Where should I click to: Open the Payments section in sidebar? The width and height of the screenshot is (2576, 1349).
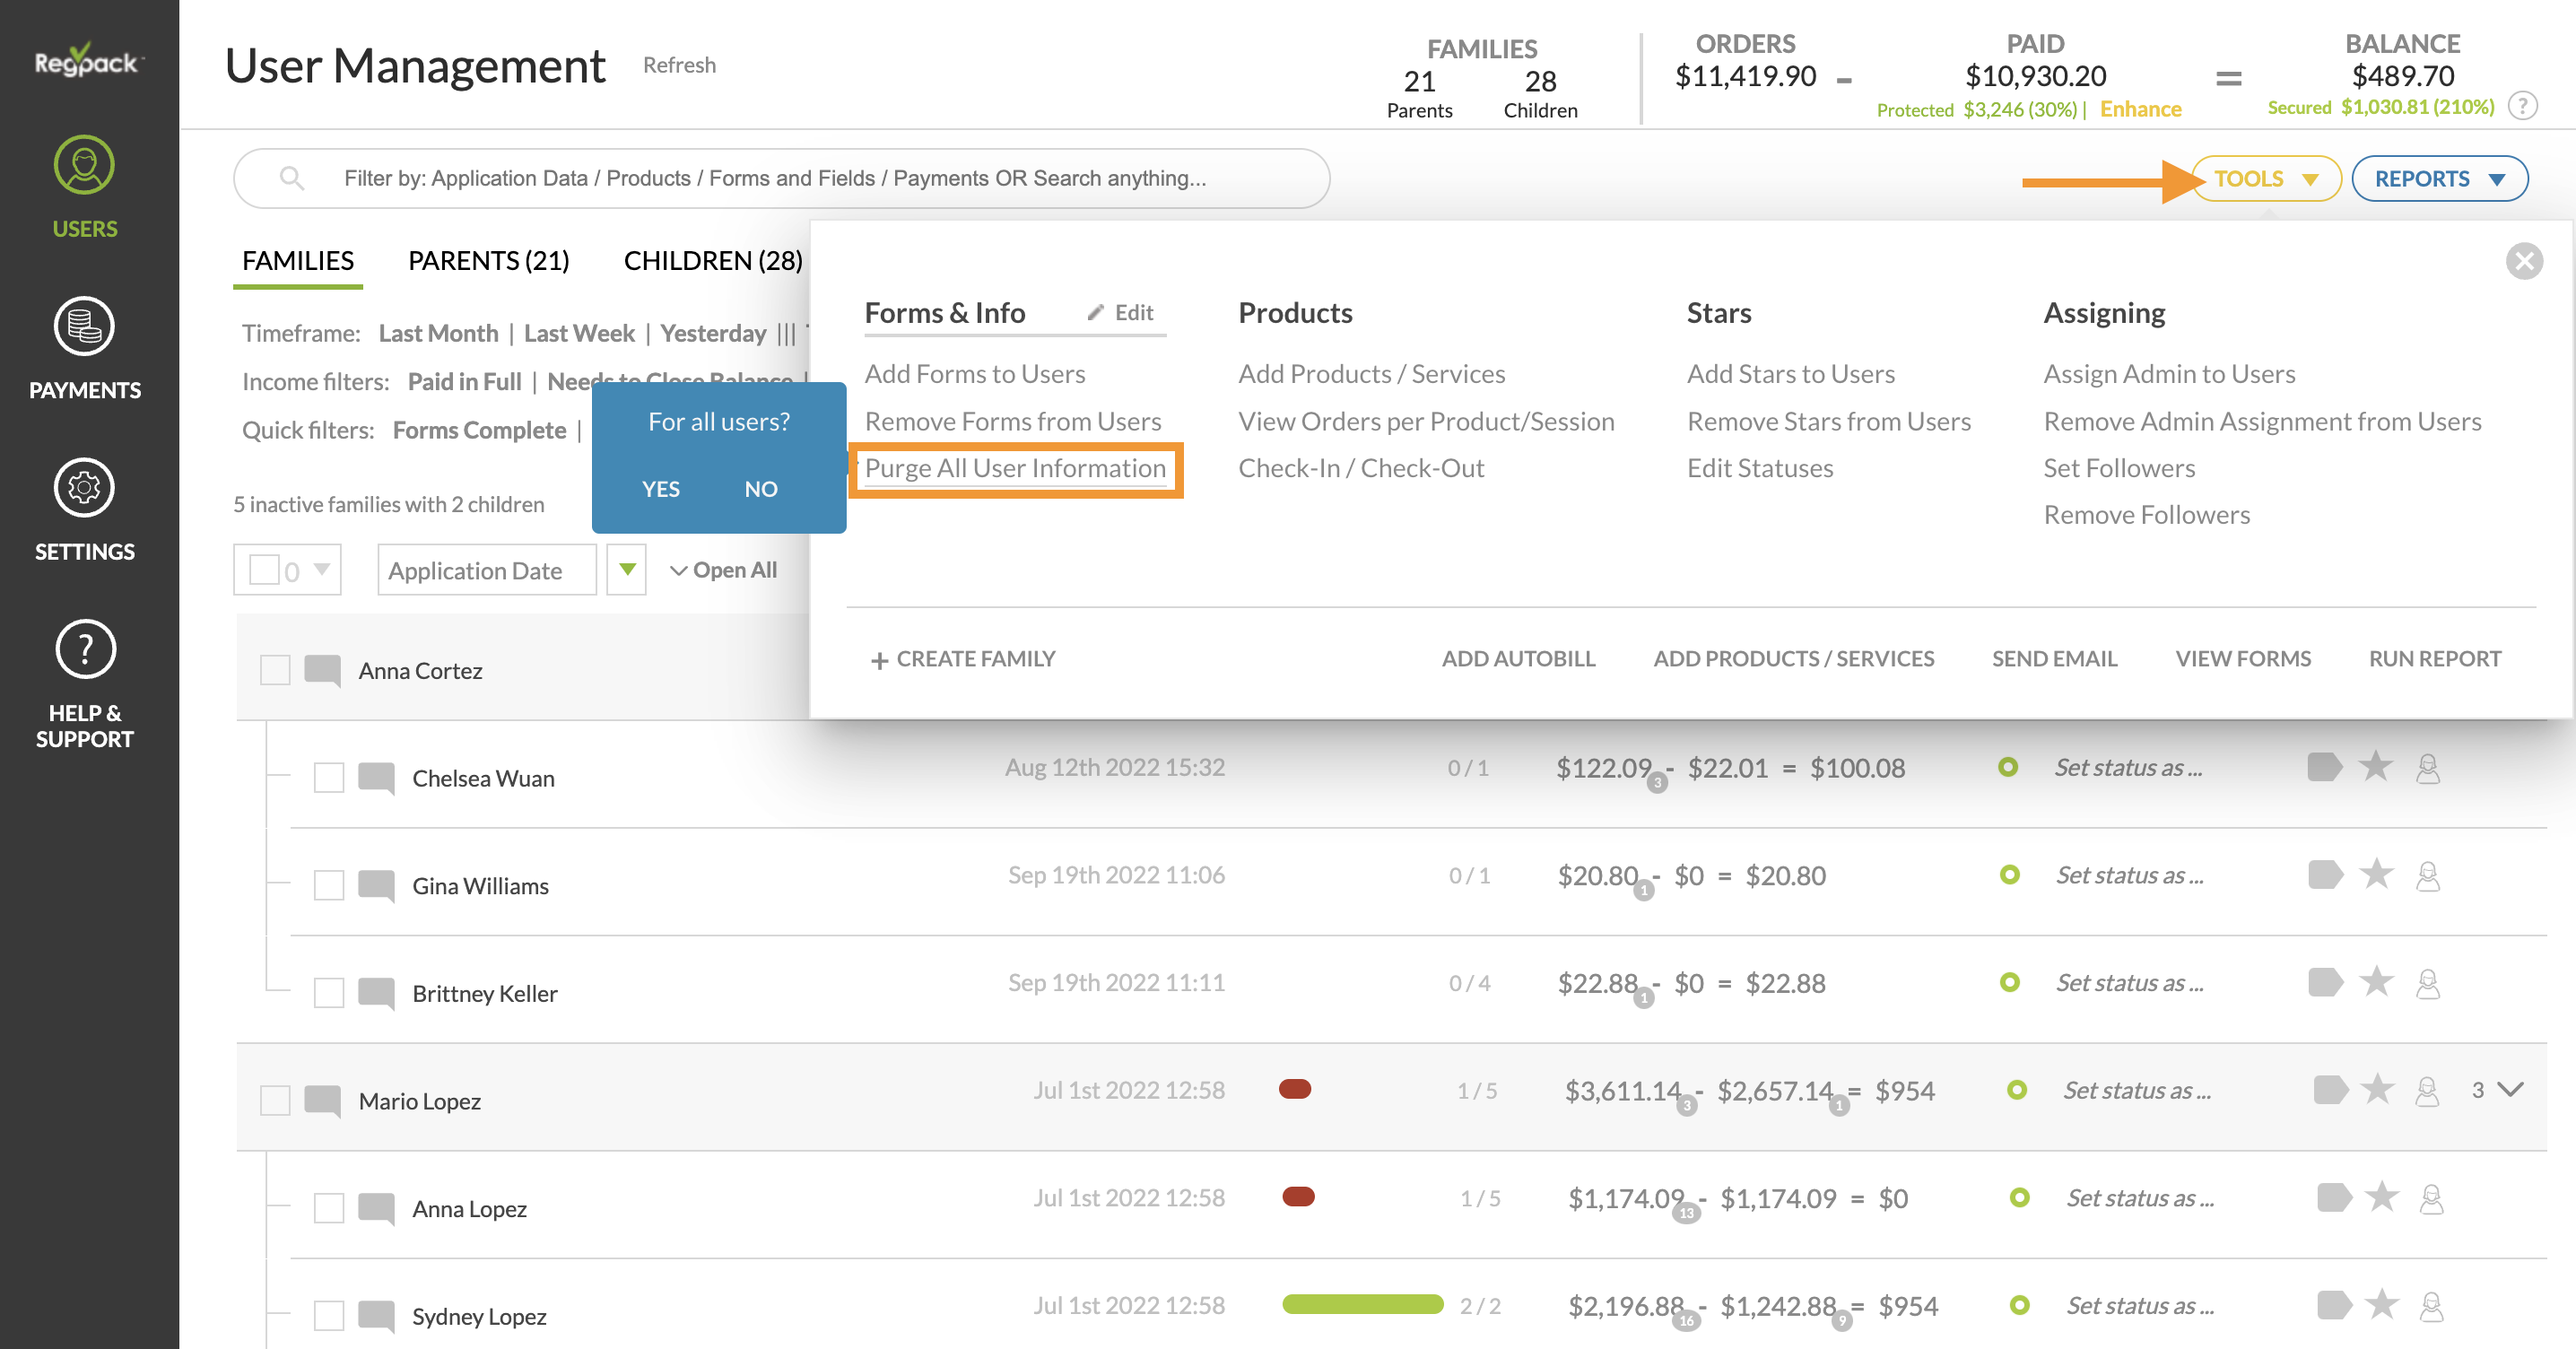[x=85, y=349]
